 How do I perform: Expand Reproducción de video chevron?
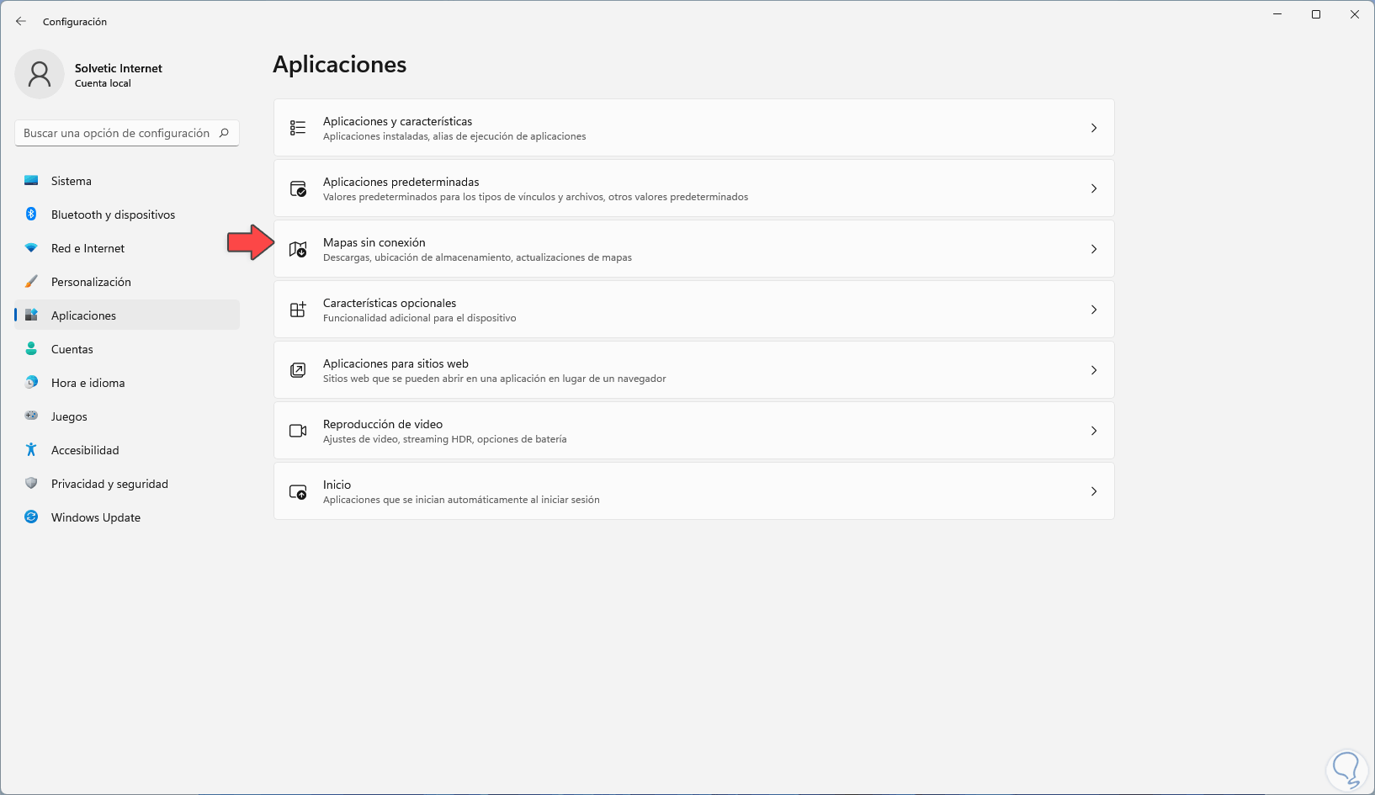click(x=1093, y=431)
